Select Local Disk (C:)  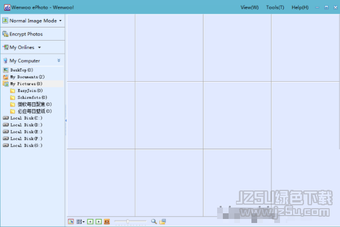[x=26, y=118]
